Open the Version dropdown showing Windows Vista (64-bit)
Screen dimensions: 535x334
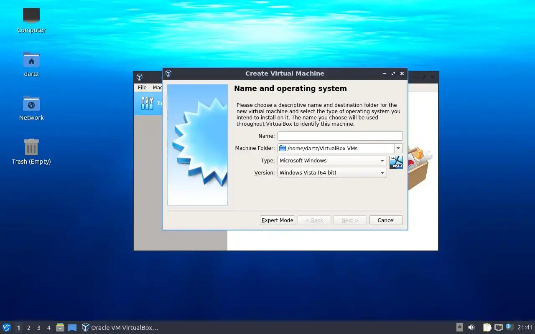click(332, 172)
